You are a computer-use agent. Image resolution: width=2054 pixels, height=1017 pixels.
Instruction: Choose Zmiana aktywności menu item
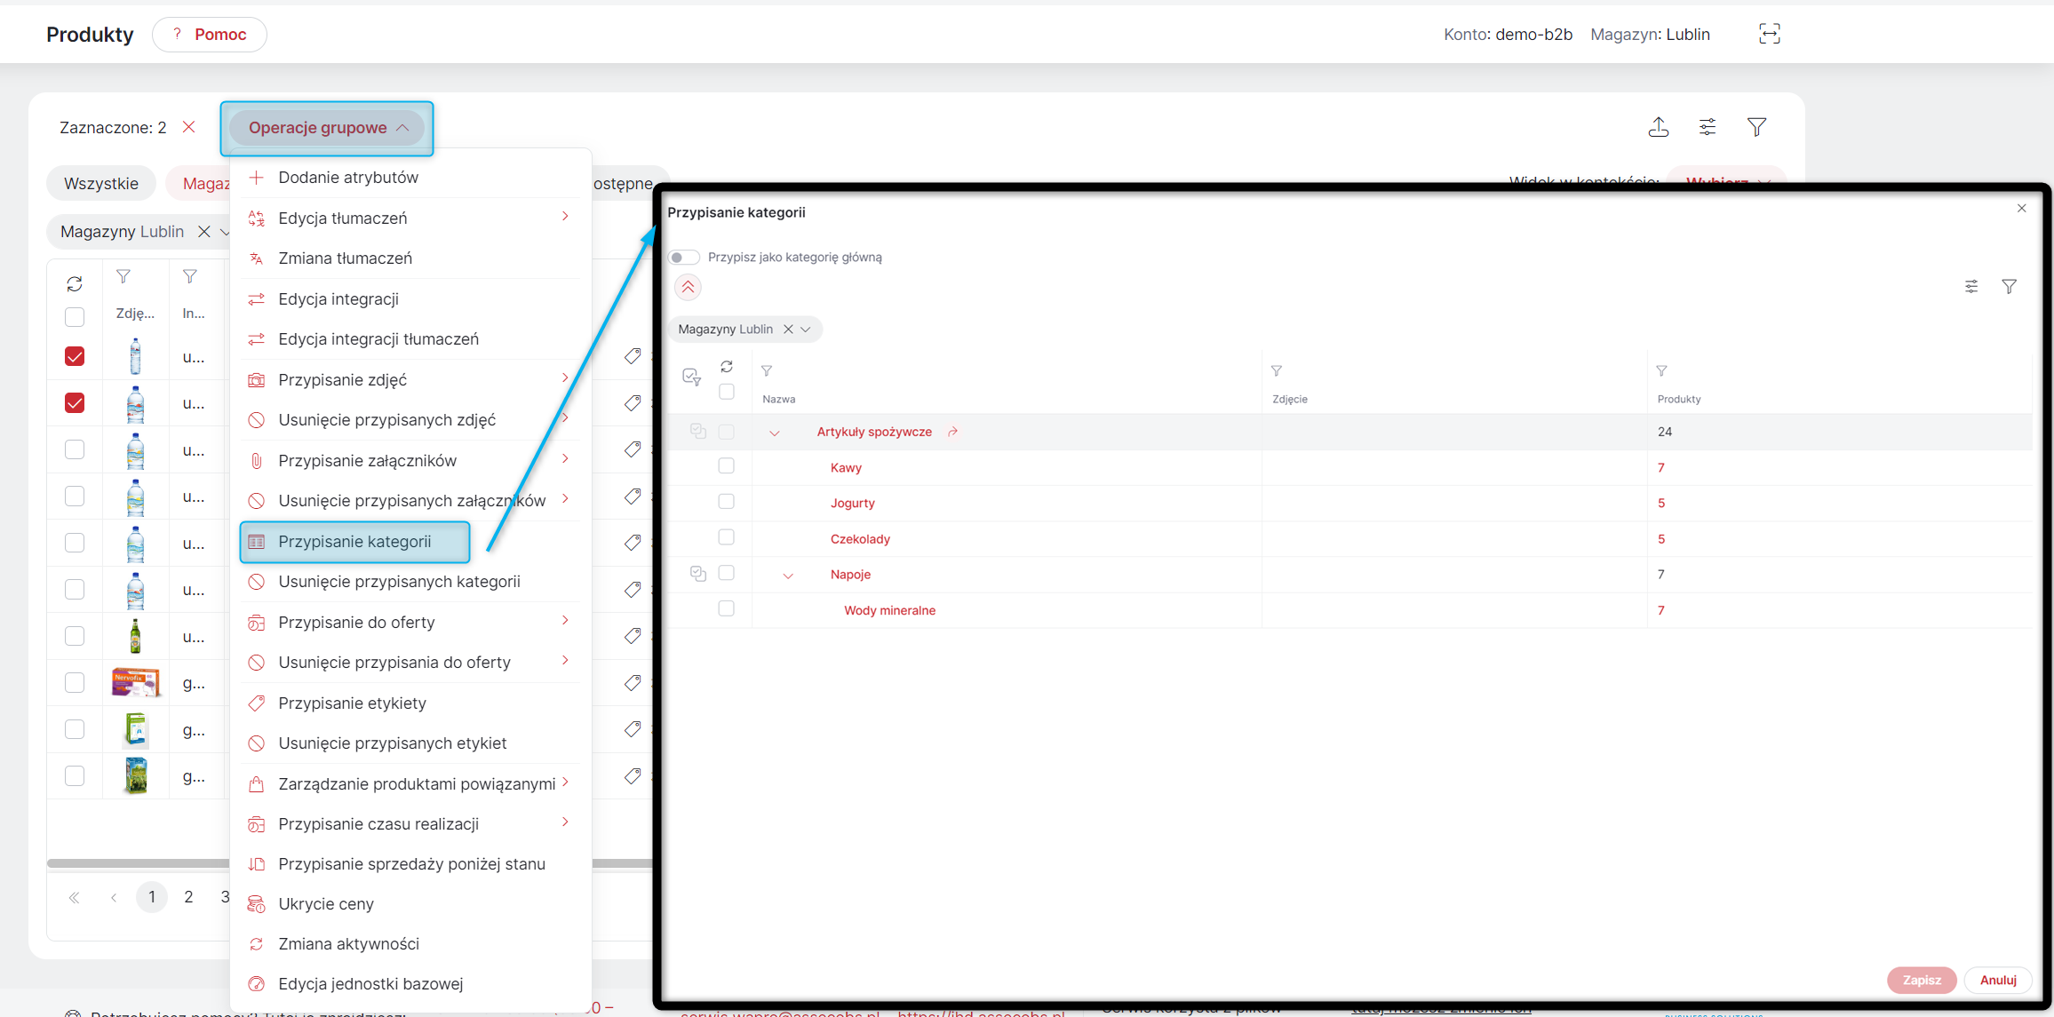pyautogui.click(x=410, y=944)
